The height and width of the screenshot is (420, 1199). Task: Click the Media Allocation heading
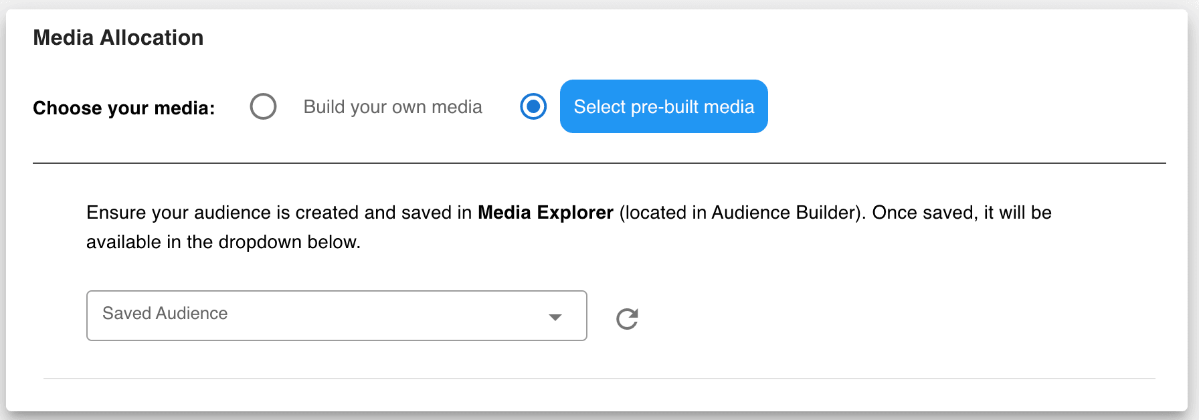pos(118,37)
